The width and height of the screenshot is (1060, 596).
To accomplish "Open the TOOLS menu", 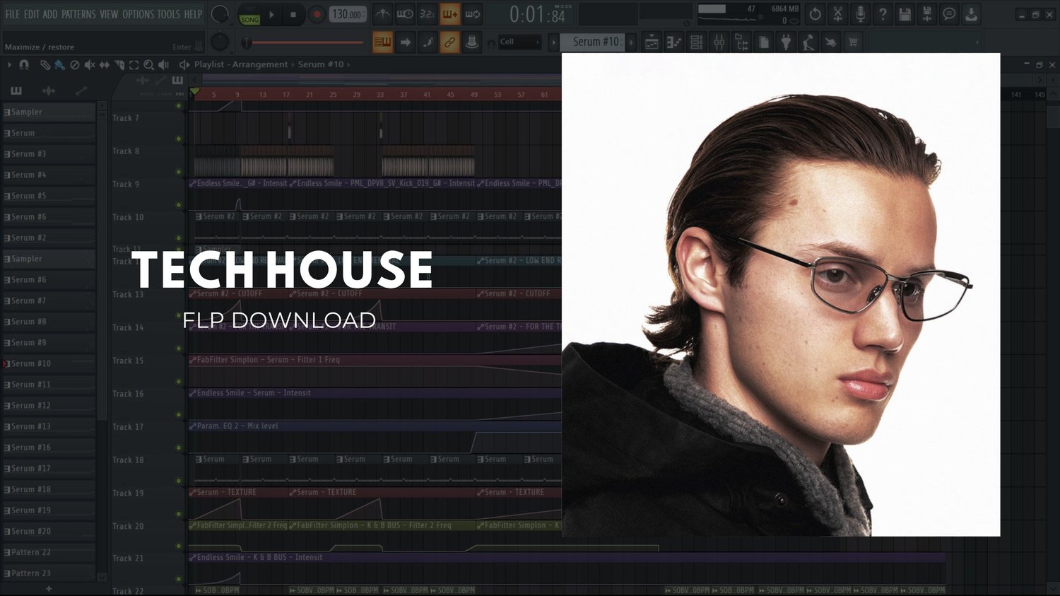I will click(169, 14).
